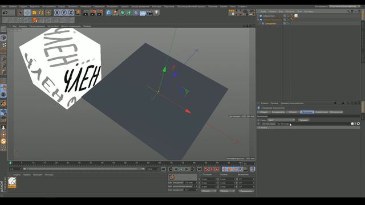The height and width of the screenshot is (205, 365).
Task: Toggle the Z axis lock
Action: (x=71, y=13)
